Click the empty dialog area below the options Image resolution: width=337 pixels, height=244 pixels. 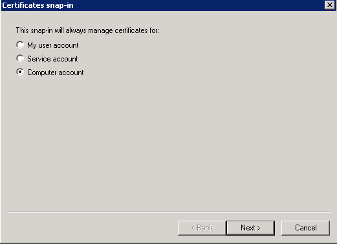coord(168,142)
